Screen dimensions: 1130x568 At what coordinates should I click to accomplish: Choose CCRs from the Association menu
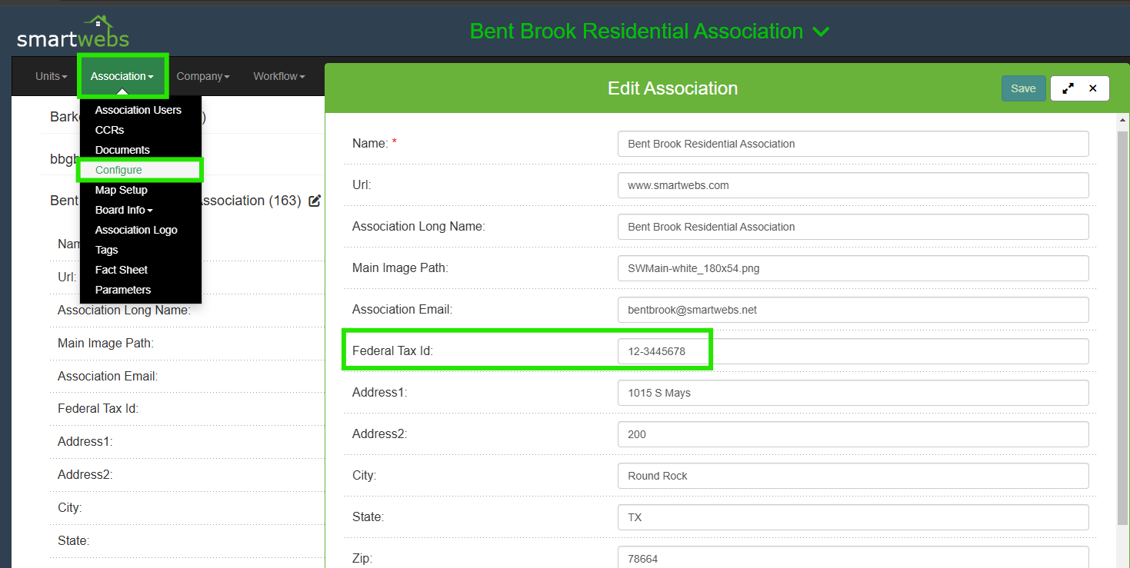point(109,130)
